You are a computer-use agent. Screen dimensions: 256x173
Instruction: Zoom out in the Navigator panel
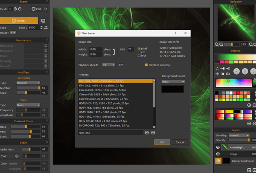[217, 44]
